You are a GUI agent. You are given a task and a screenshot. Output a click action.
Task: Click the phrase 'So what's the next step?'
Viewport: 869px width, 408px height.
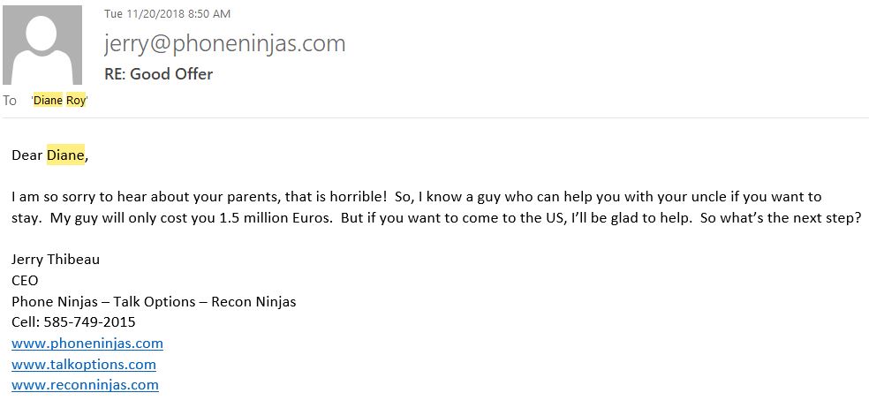pyautogui.click(x=781, y=218)
